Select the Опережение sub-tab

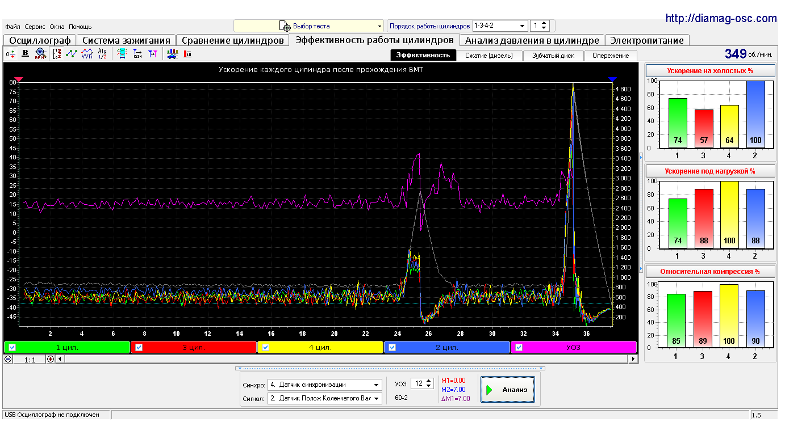coord(611,55)
